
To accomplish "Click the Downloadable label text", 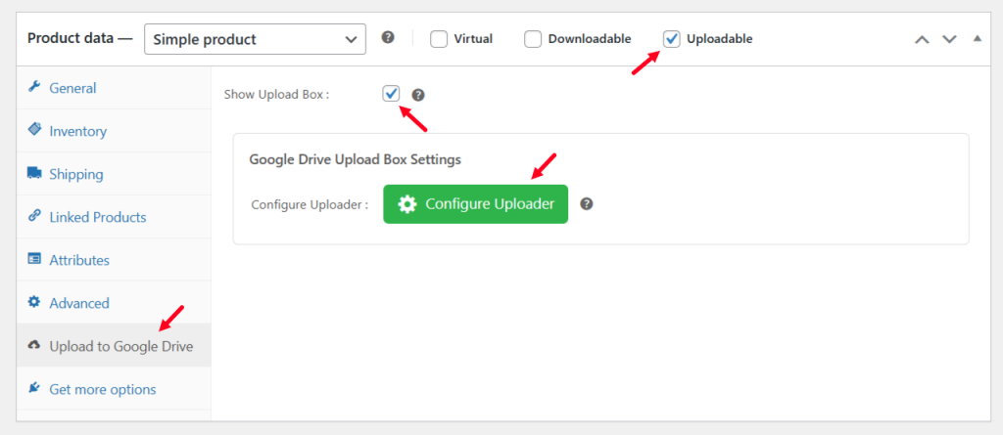I will (x=590, y=39).
